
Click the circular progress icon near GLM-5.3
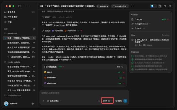[x=99, y=101]
